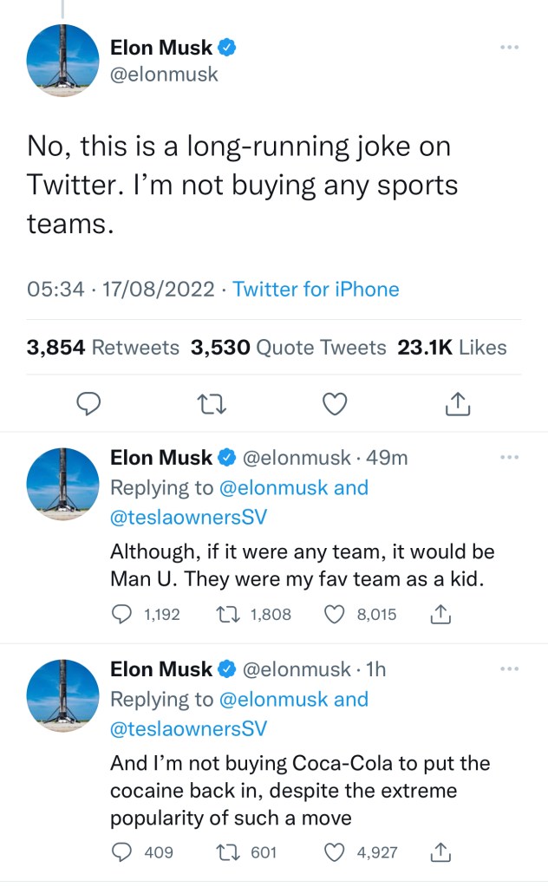Open more options on Coca-Cola reply

pos(509,669)
